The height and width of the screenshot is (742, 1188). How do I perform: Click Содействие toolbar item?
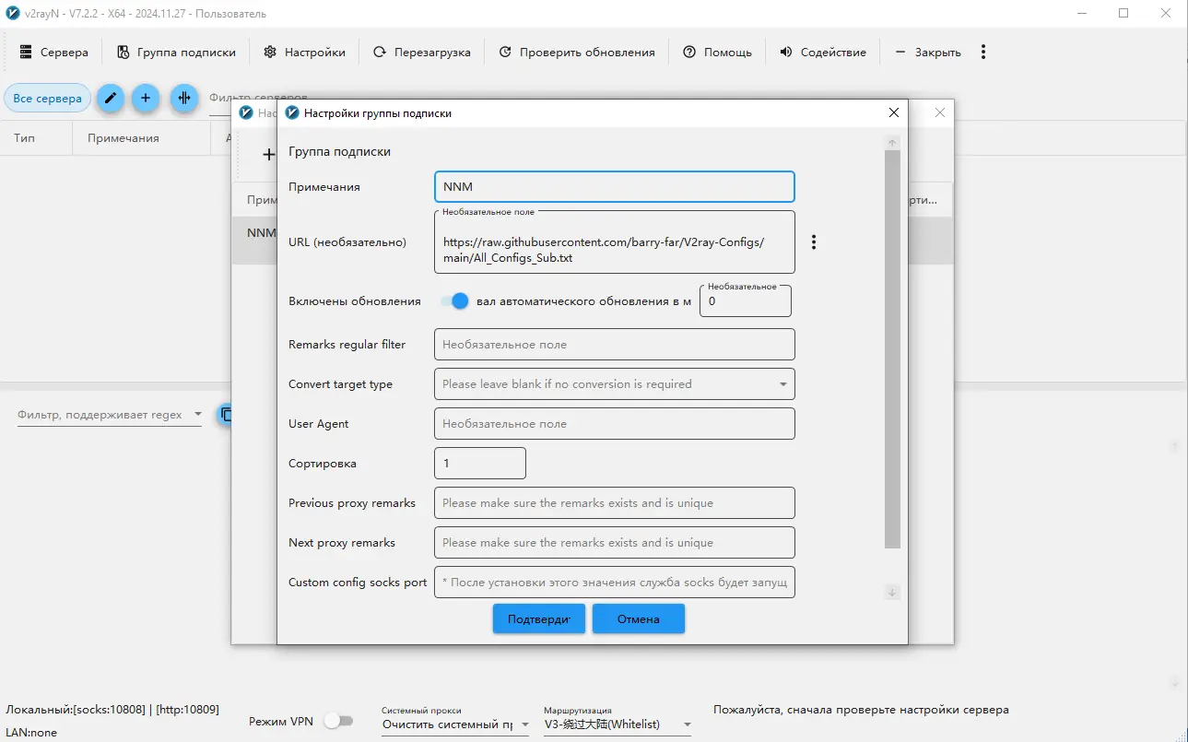point(823,53)
